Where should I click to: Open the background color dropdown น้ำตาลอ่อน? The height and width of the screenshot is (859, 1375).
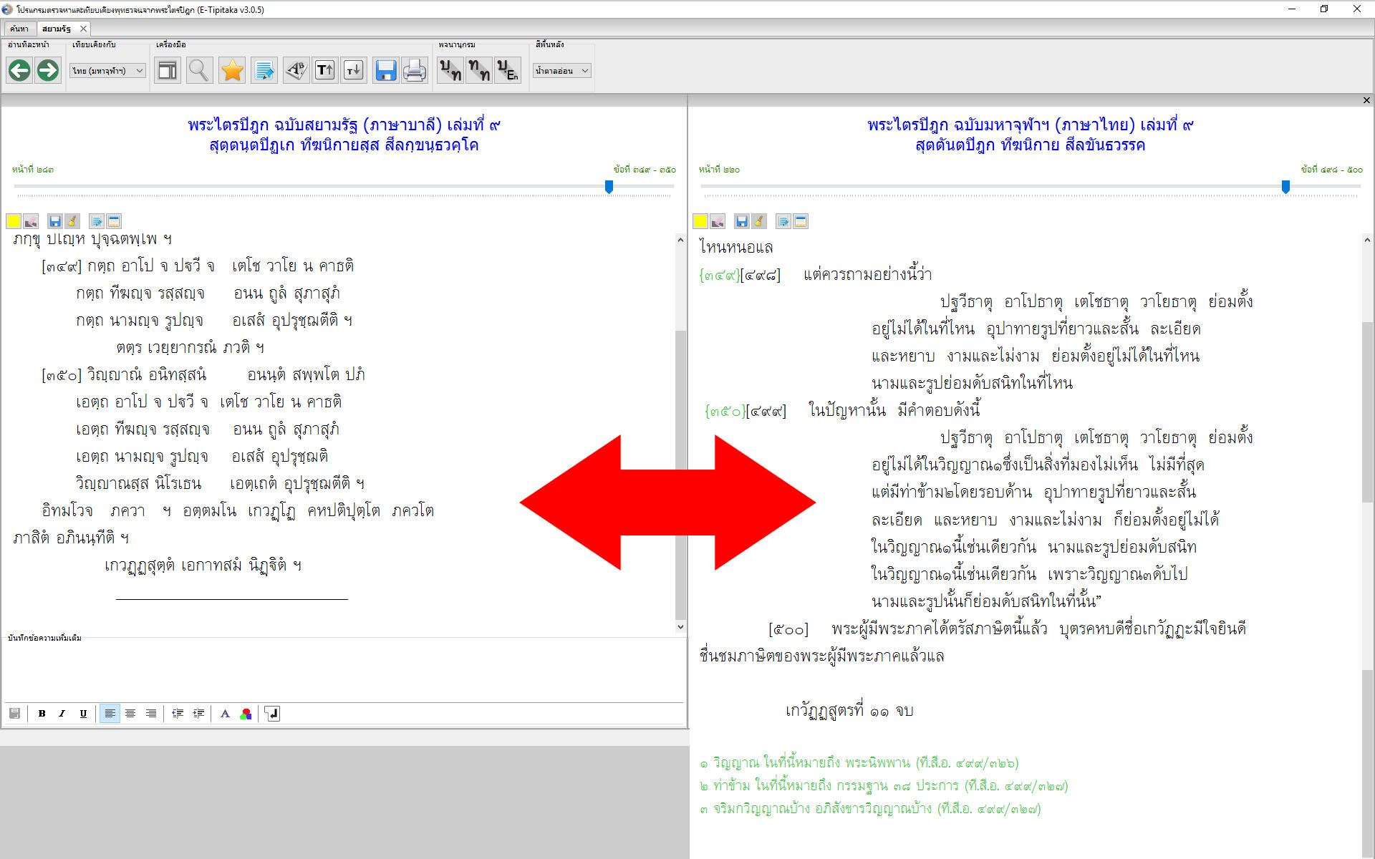pyautogui.click(x=561, y=71)
